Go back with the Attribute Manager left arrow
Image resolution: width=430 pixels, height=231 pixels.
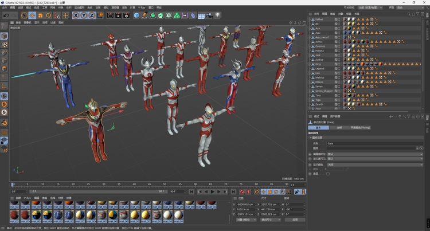click(391, 117)
